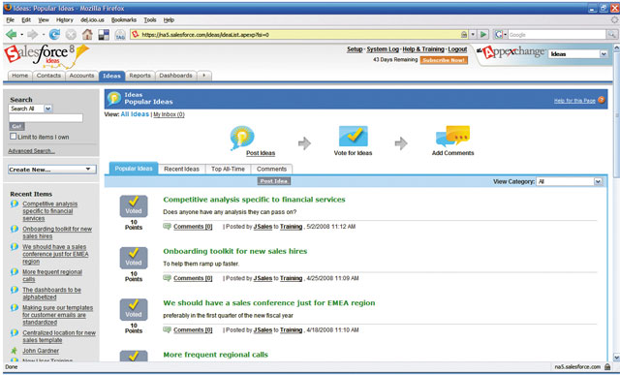Click the lightbulb icon beside The dashboards to be alphabetized

coord(15,290)
